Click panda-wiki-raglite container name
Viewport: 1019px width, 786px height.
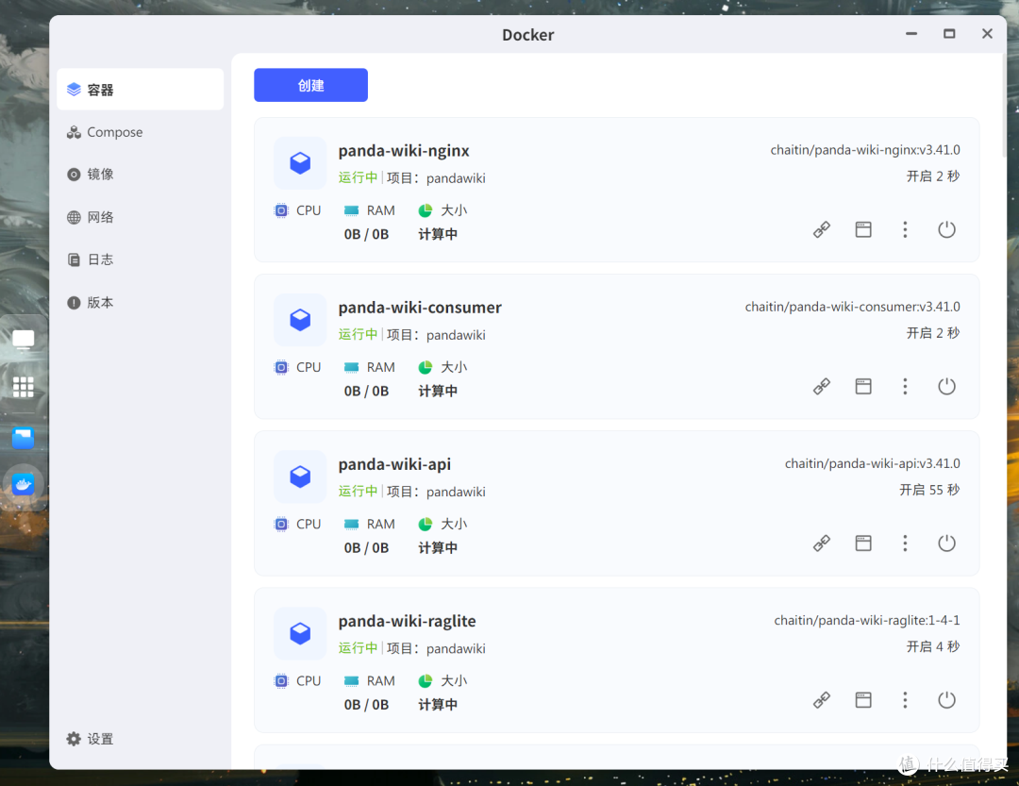(407, 621)
